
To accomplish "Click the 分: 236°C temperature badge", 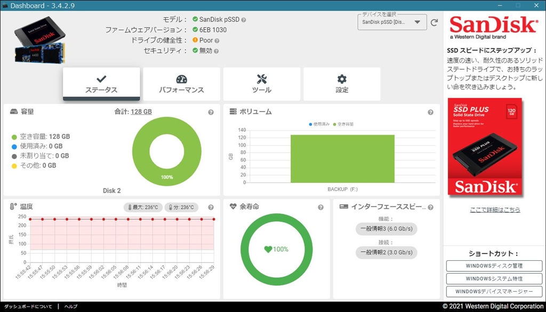I will point(181,207).
